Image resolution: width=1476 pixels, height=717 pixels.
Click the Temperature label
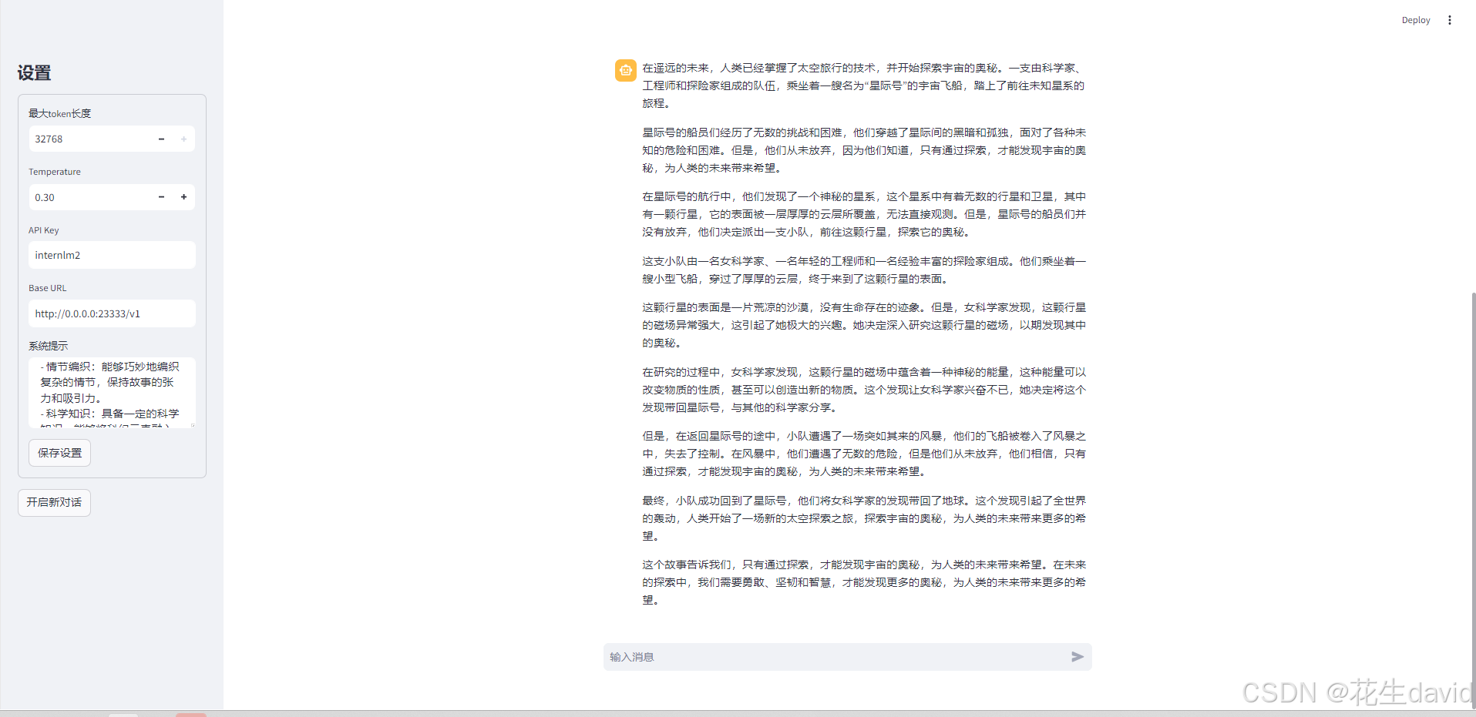pos(54,172)
